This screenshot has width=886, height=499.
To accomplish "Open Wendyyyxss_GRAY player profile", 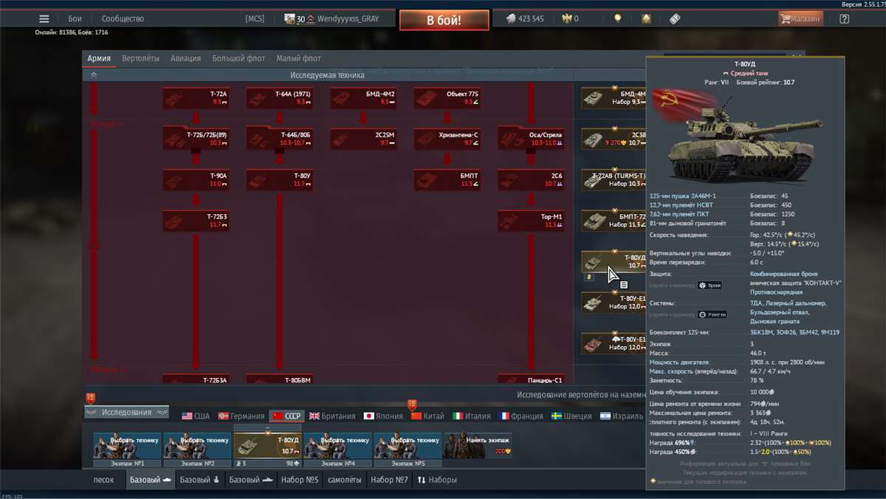I will (x=348, y=18).
